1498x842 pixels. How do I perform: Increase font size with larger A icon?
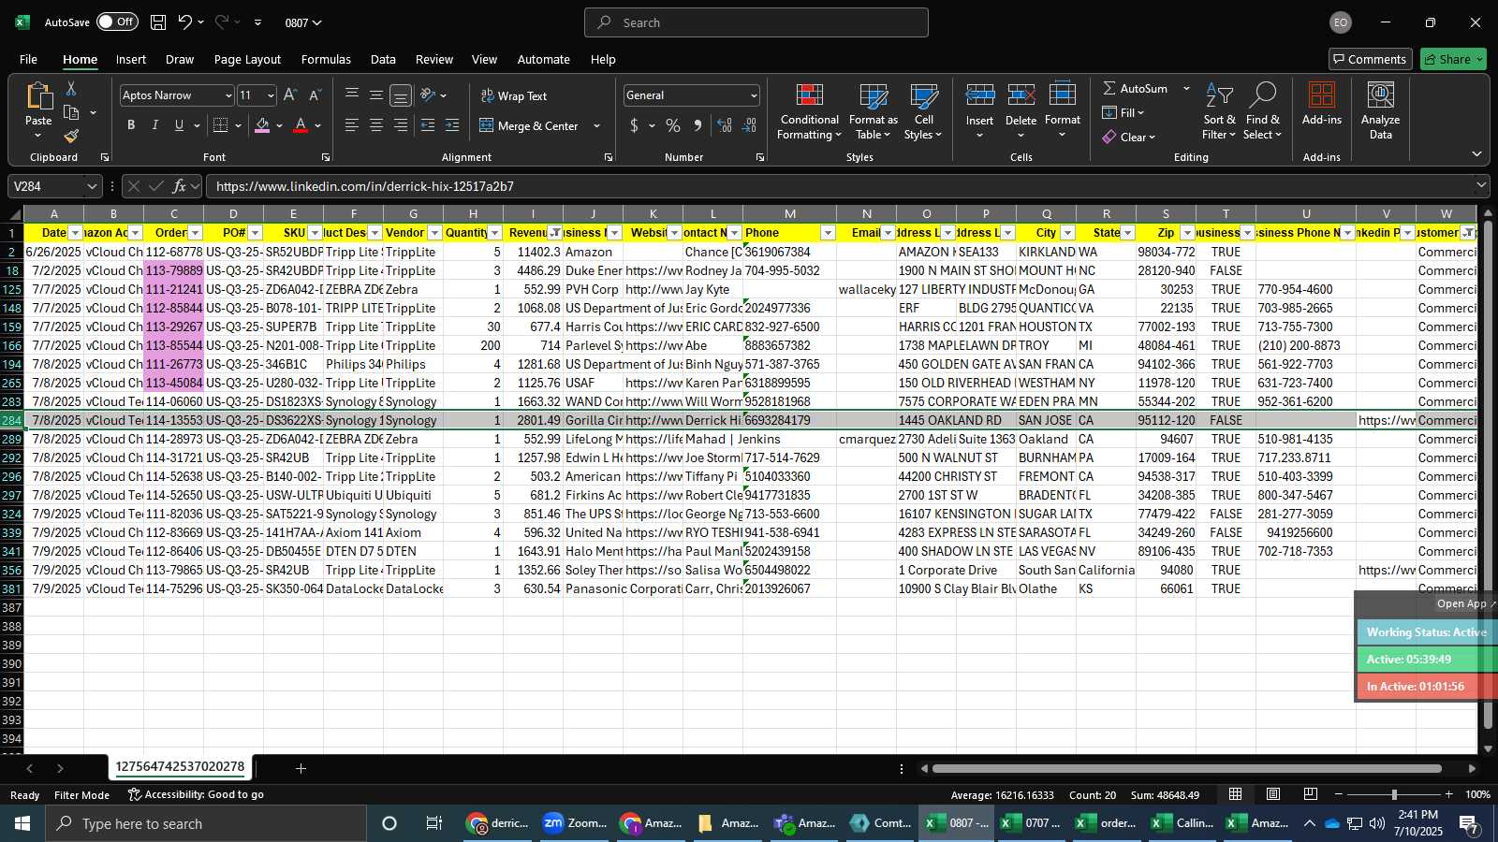point(290,95)
